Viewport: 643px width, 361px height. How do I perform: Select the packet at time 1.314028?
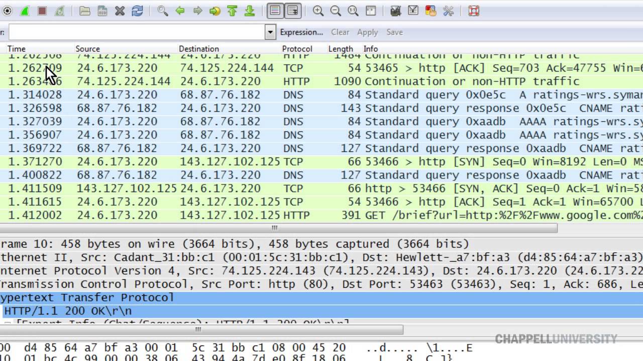pyautogui.click(x=321, y=95)
